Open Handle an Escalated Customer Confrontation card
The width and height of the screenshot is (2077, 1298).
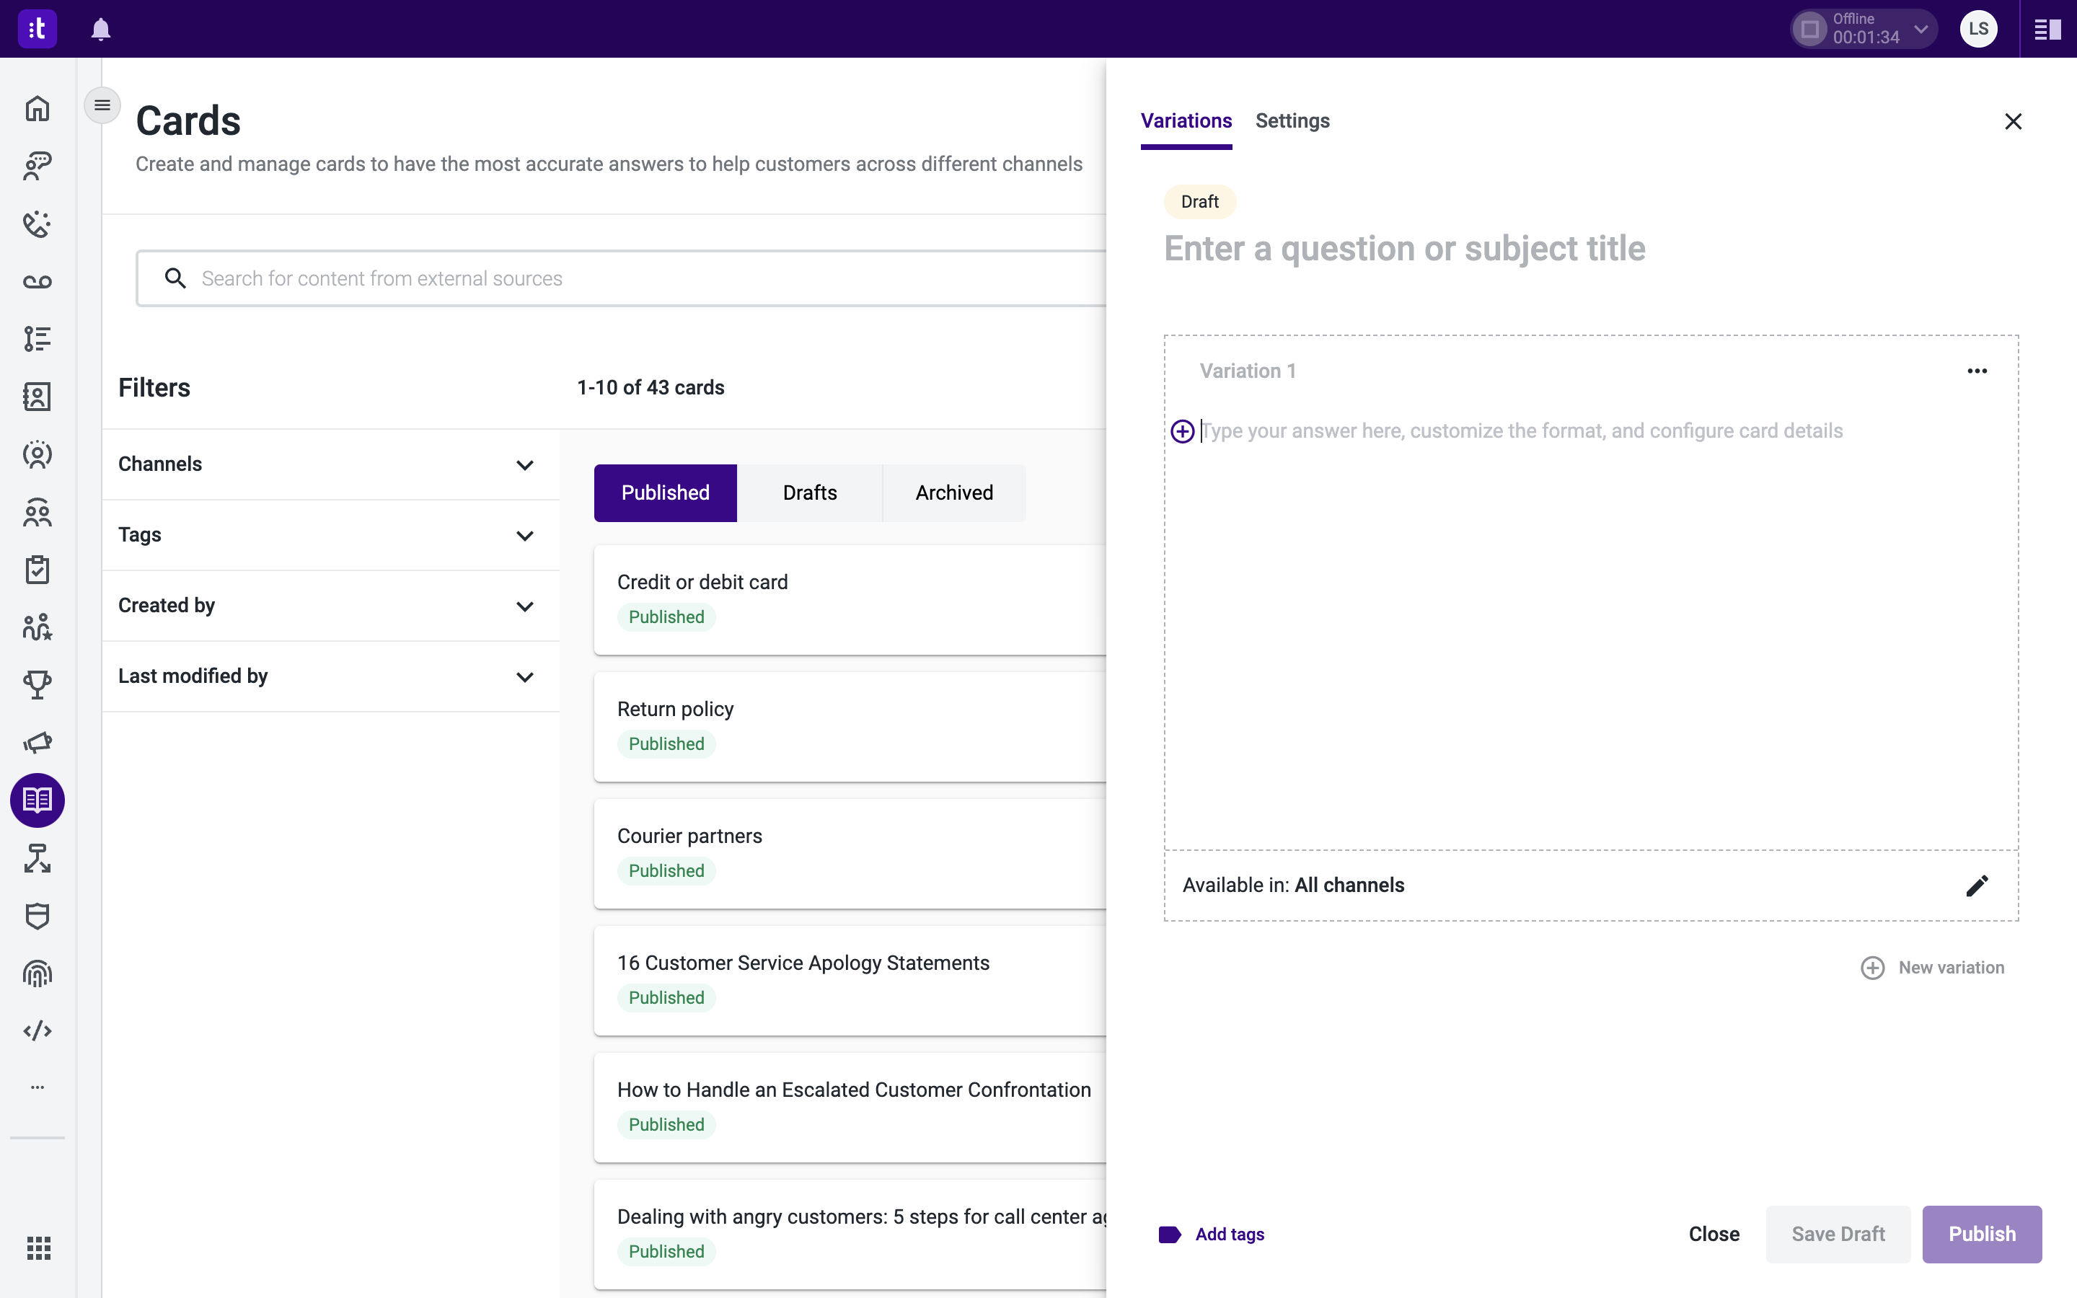pos(850,1108)
